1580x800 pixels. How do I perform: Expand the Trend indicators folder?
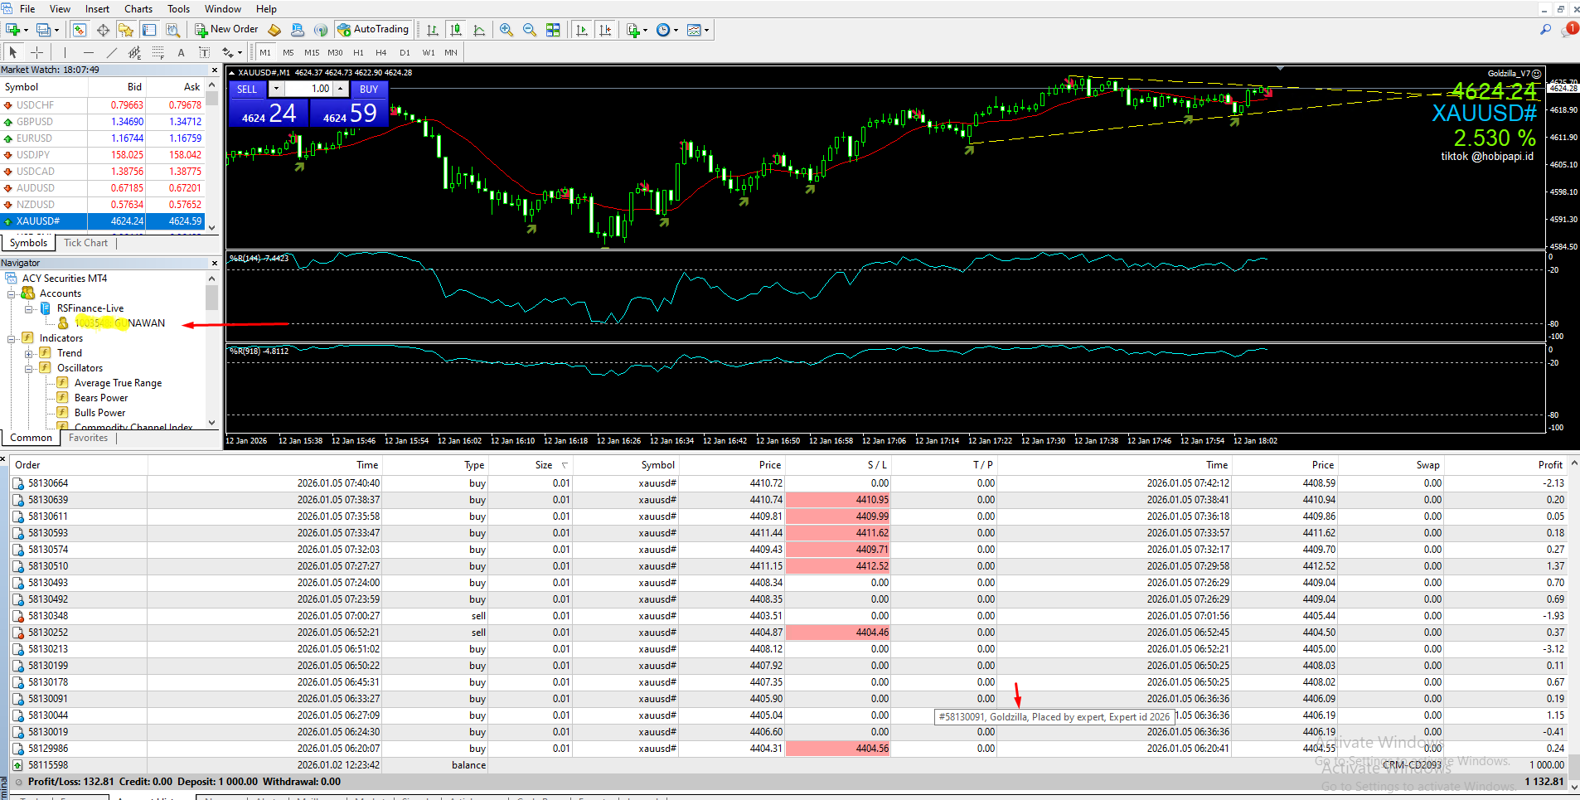tap(29, 353)
